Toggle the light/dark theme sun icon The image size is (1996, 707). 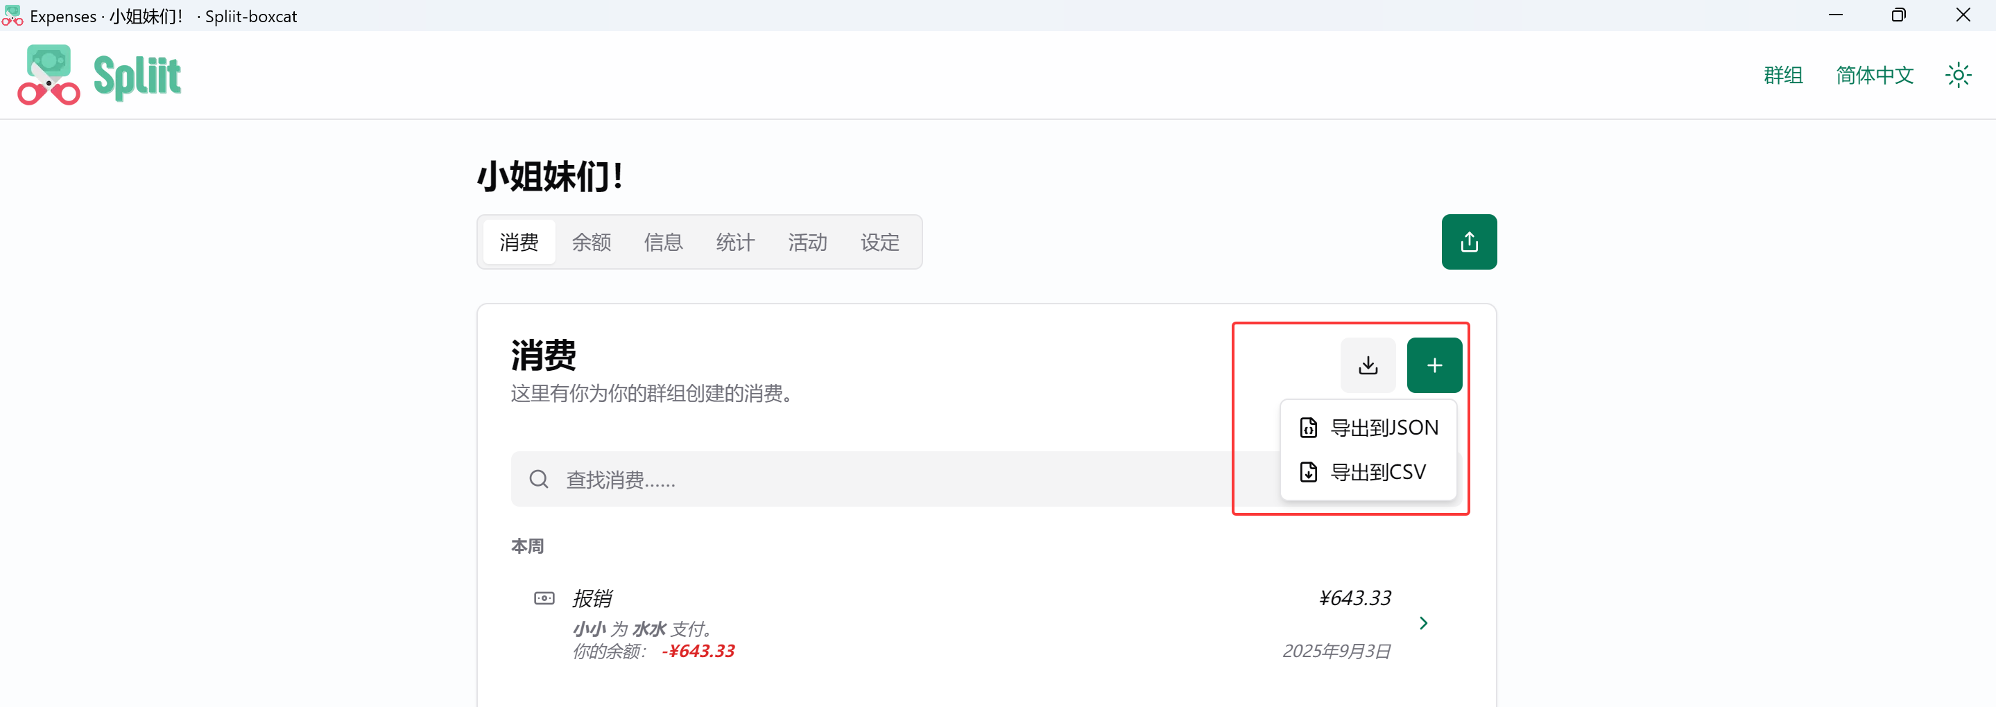point(1958,75)
